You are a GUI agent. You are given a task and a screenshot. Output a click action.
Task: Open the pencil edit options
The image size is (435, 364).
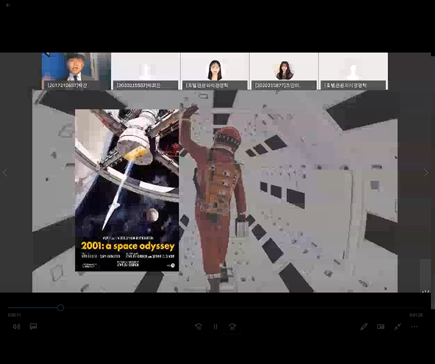click(364, 326)
